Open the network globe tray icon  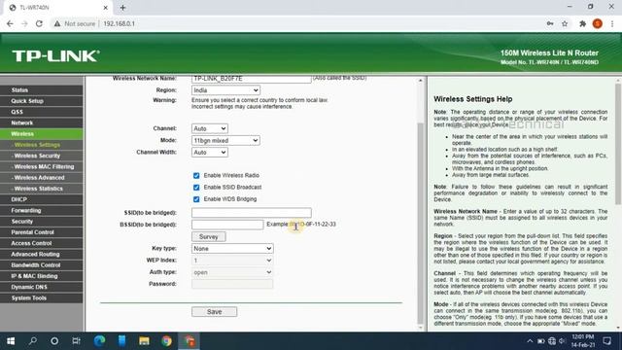tap(552, 341)
